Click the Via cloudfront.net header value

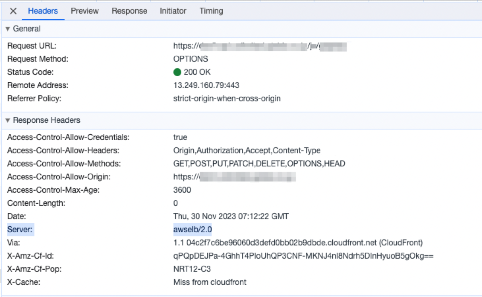click(x=298, y=242)
